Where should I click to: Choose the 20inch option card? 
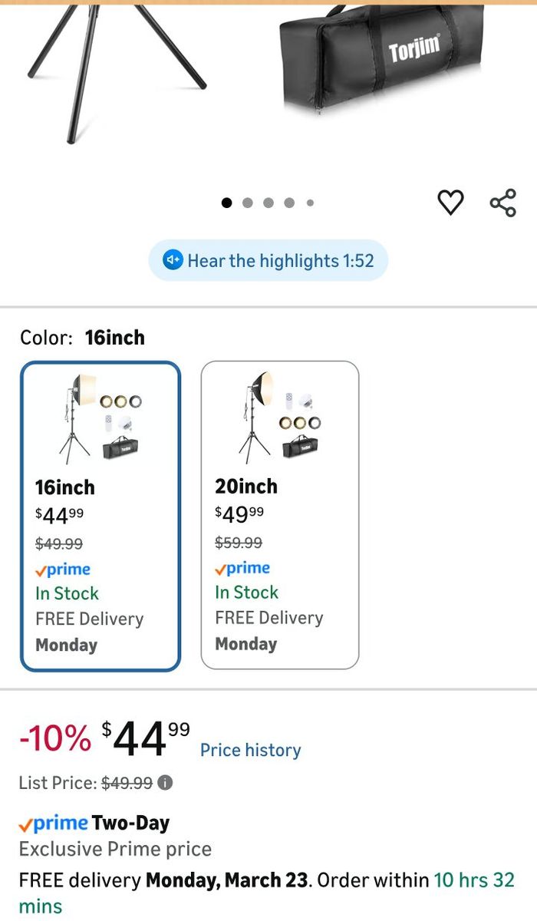pyautogui.click(x=280, y=515)
